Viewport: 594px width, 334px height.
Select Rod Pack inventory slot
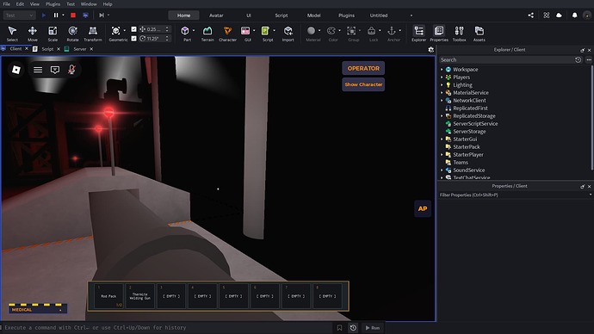(x=108, y=296)
